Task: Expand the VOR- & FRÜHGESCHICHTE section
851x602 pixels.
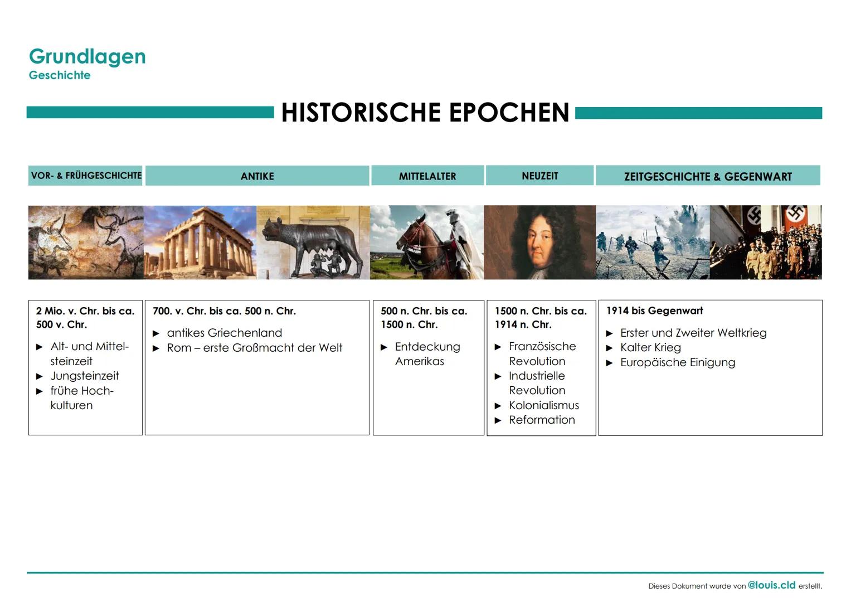Action: (85, 175)
